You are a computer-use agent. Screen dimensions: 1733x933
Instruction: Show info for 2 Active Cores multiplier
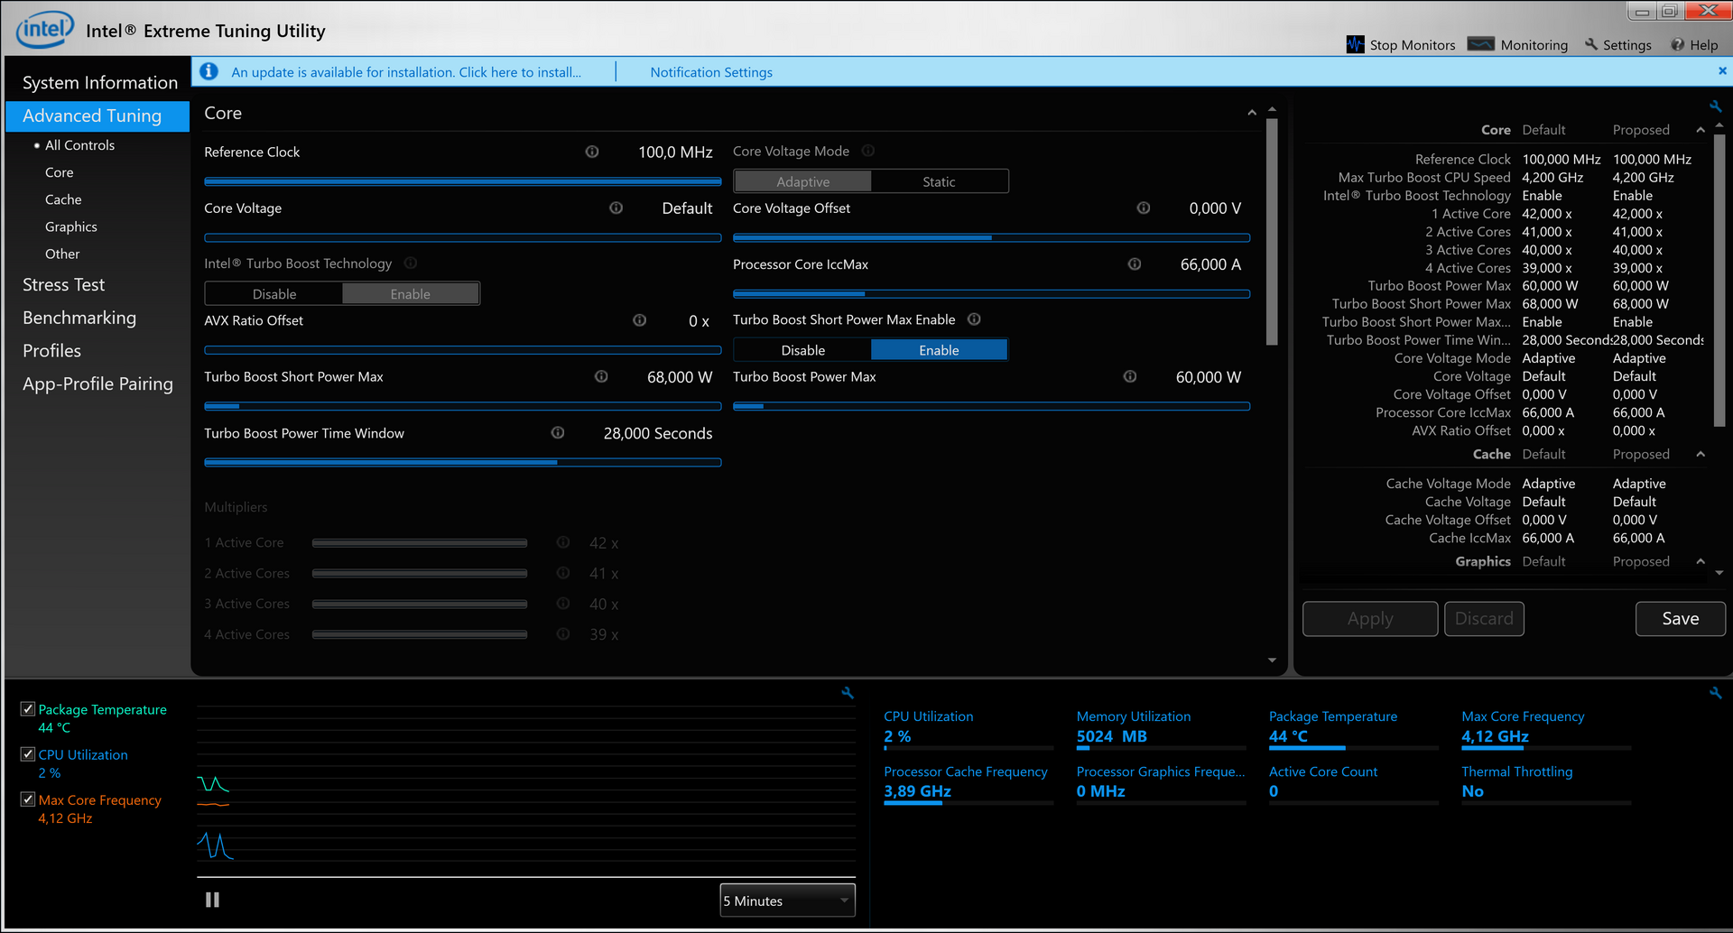tap(563, 573)
